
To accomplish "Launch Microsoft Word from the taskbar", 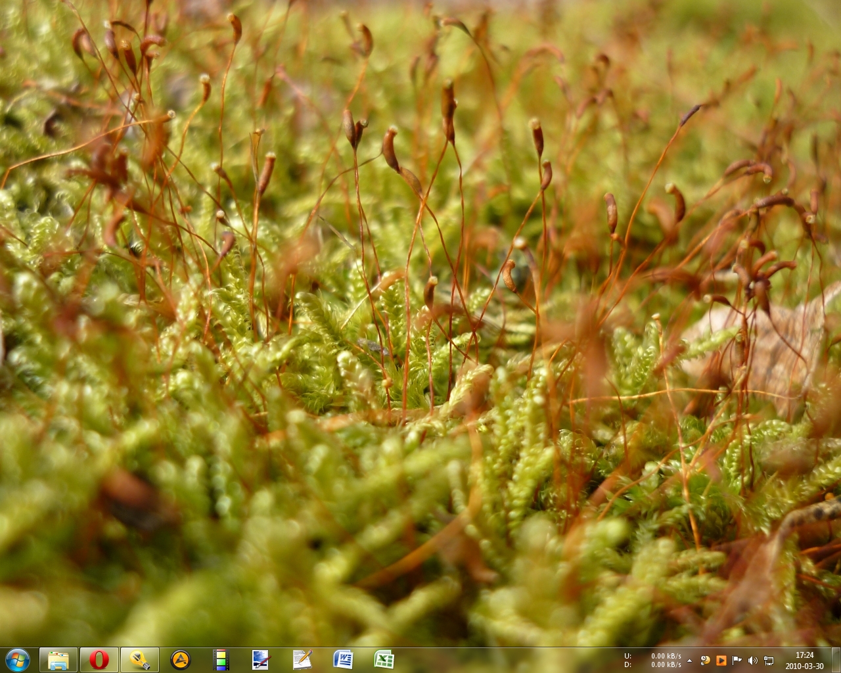I will click(x=343, y=660).
